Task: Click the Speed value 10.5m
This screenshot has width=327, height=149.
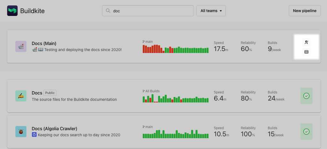Action: [x=222, y=134]
